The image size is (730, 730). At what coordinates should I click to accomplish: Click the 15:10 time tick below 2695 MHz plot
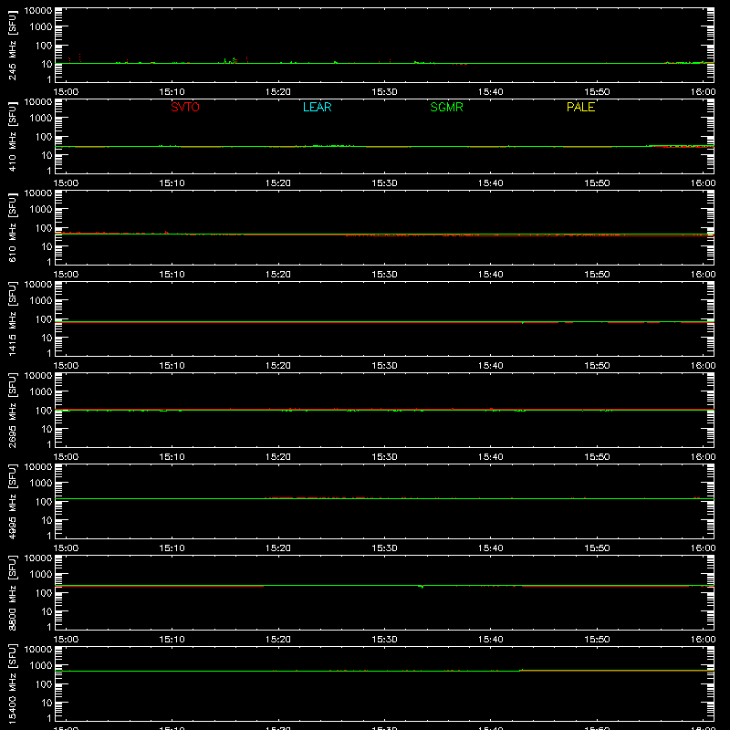(172, 457)
